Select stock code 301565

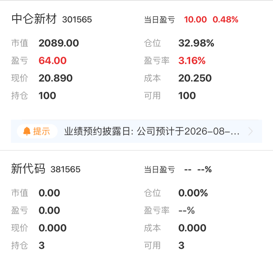click(x=77, y=19)
